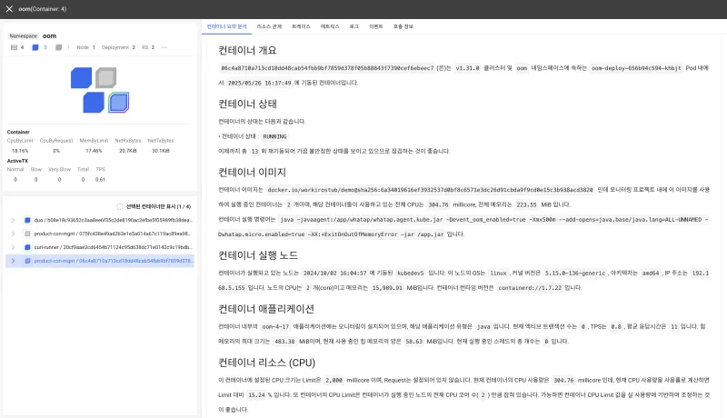Screen dimensions: 727x418
Task: Click the RUNNING status badge
Action: coord(274,136)
